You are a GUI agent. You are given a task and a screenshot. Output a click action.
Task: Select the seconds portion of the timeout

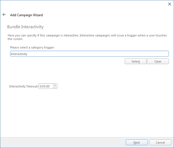tap(48, 86)
